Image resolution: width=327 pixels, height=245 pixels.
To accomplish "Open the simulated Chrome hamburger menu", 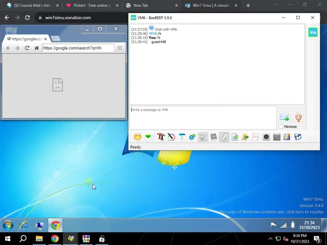I will coord(120,48).
